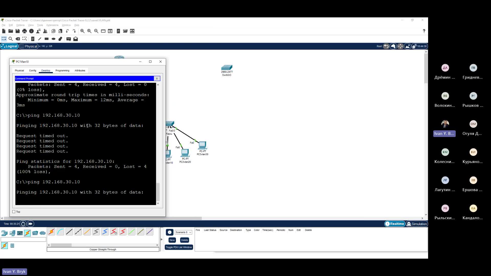The height and width of the screenshot is (276, 491).
Task: Open the Network Devices category
Action: click(4, 233)
